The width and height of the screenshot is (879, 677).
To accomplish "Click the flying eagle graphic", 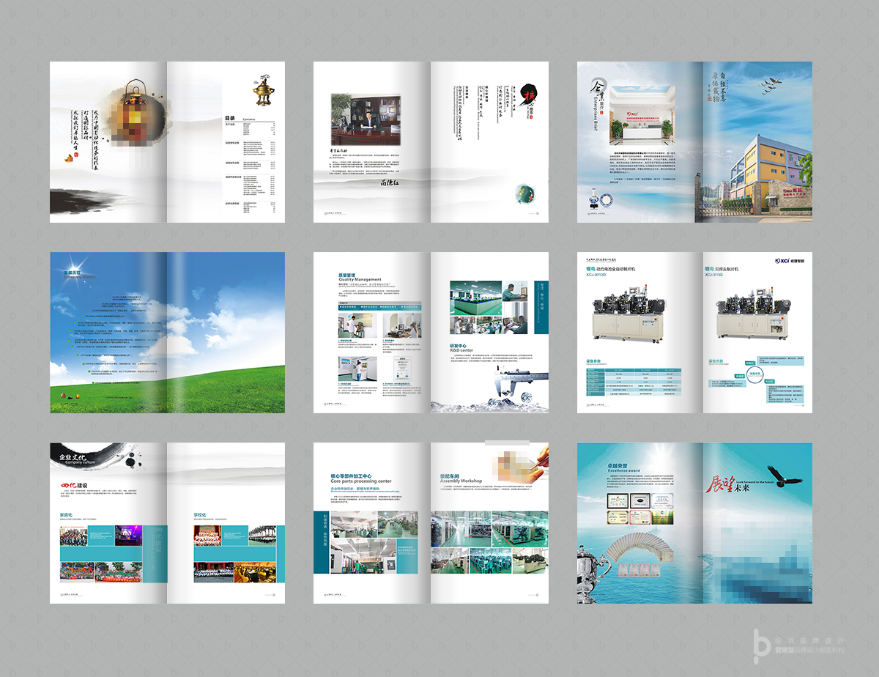I will tap(783, 476).
